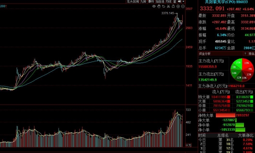
Task: Click the 中单 inflow value 7015758
Action: (220, 105)
